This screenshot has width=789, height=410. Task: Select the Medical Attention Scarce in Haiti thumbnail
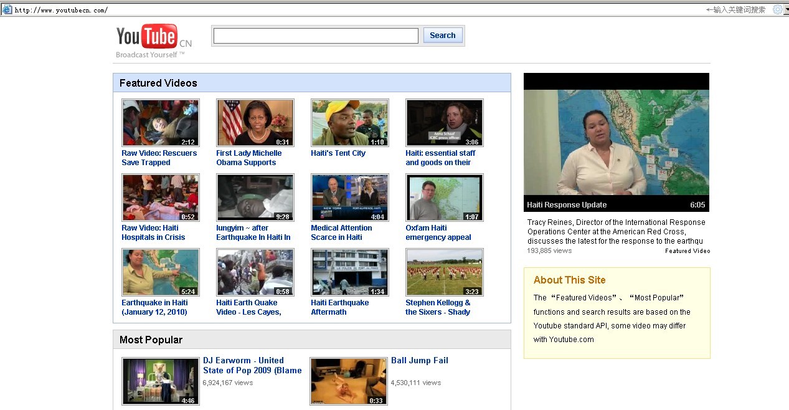coord(350,198)
